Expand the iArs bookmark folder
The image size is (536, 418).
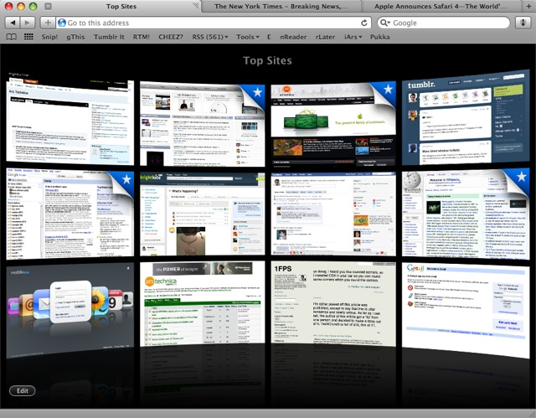pyautogui.click(x=353, y=37)
